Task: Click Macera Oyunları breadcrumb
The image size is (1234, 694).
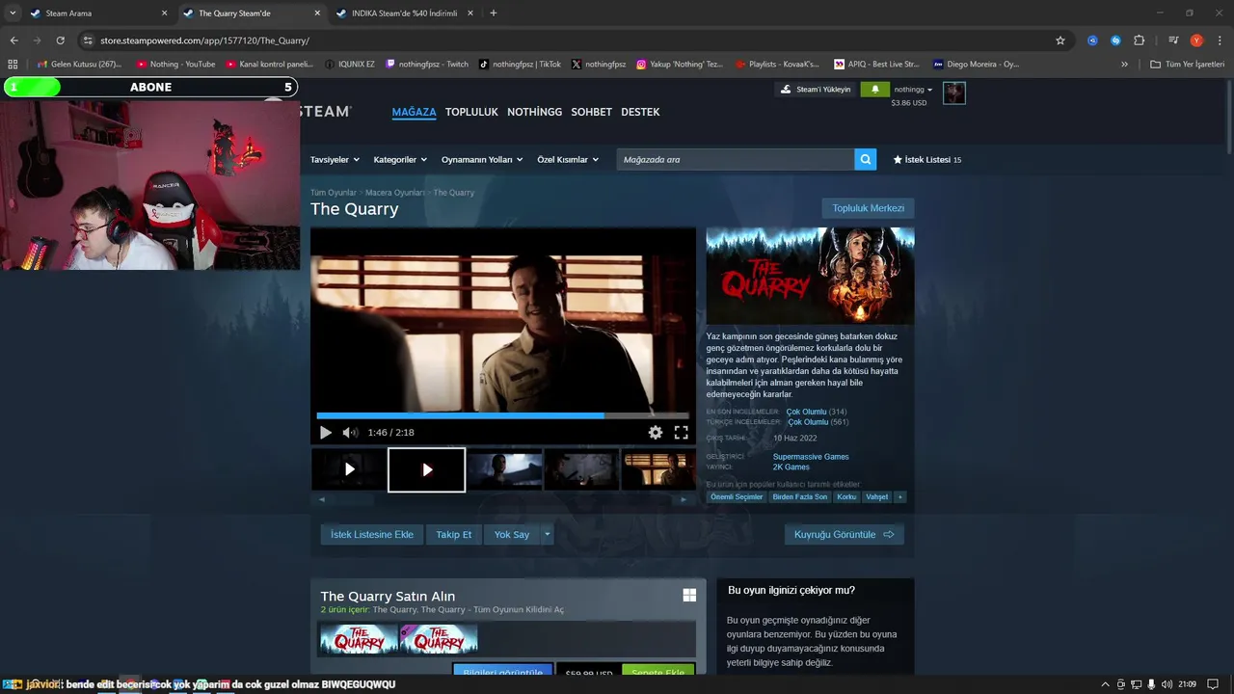Action: [394, 193]
